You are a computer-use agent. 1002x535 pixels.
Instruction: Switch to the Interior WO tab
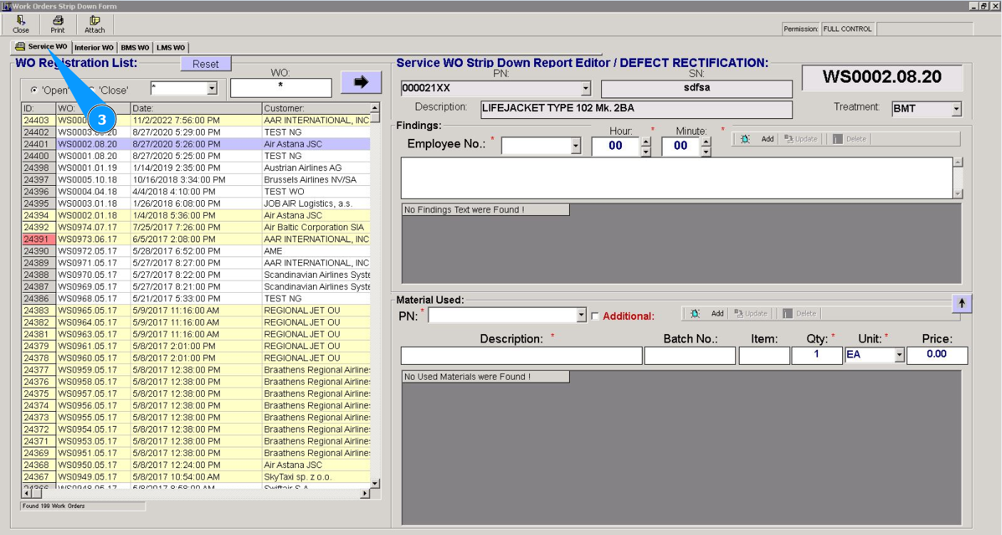[93, 48]
